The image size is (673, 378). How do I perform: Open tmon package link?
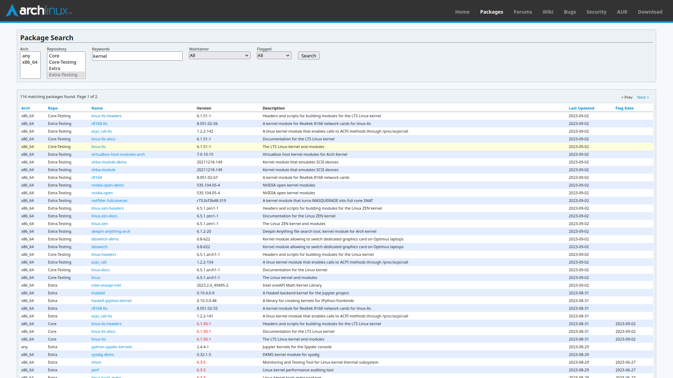tap(96, 362)
